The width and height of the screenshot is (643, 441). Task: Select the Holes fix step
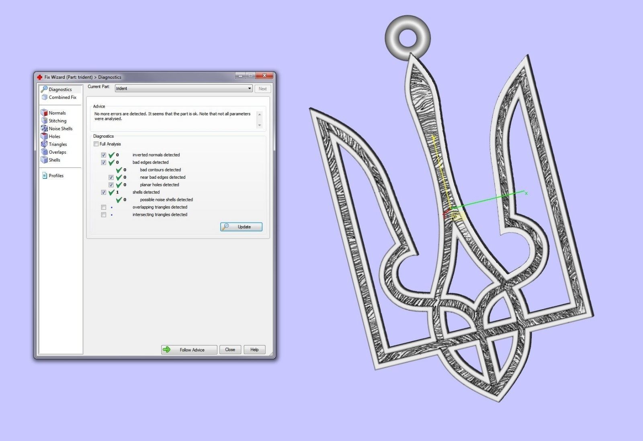51,136
